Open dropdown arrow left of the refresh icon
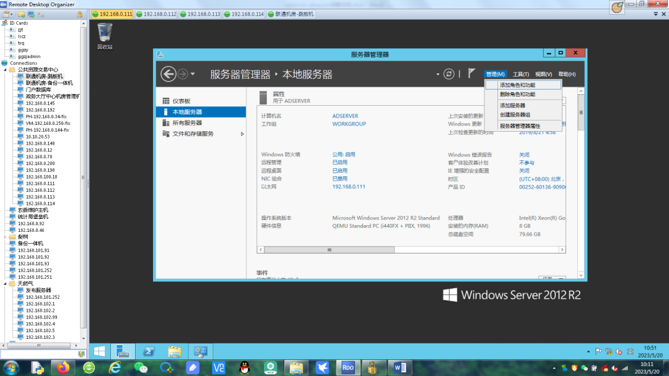669x376 pixels. pos(438,74)
